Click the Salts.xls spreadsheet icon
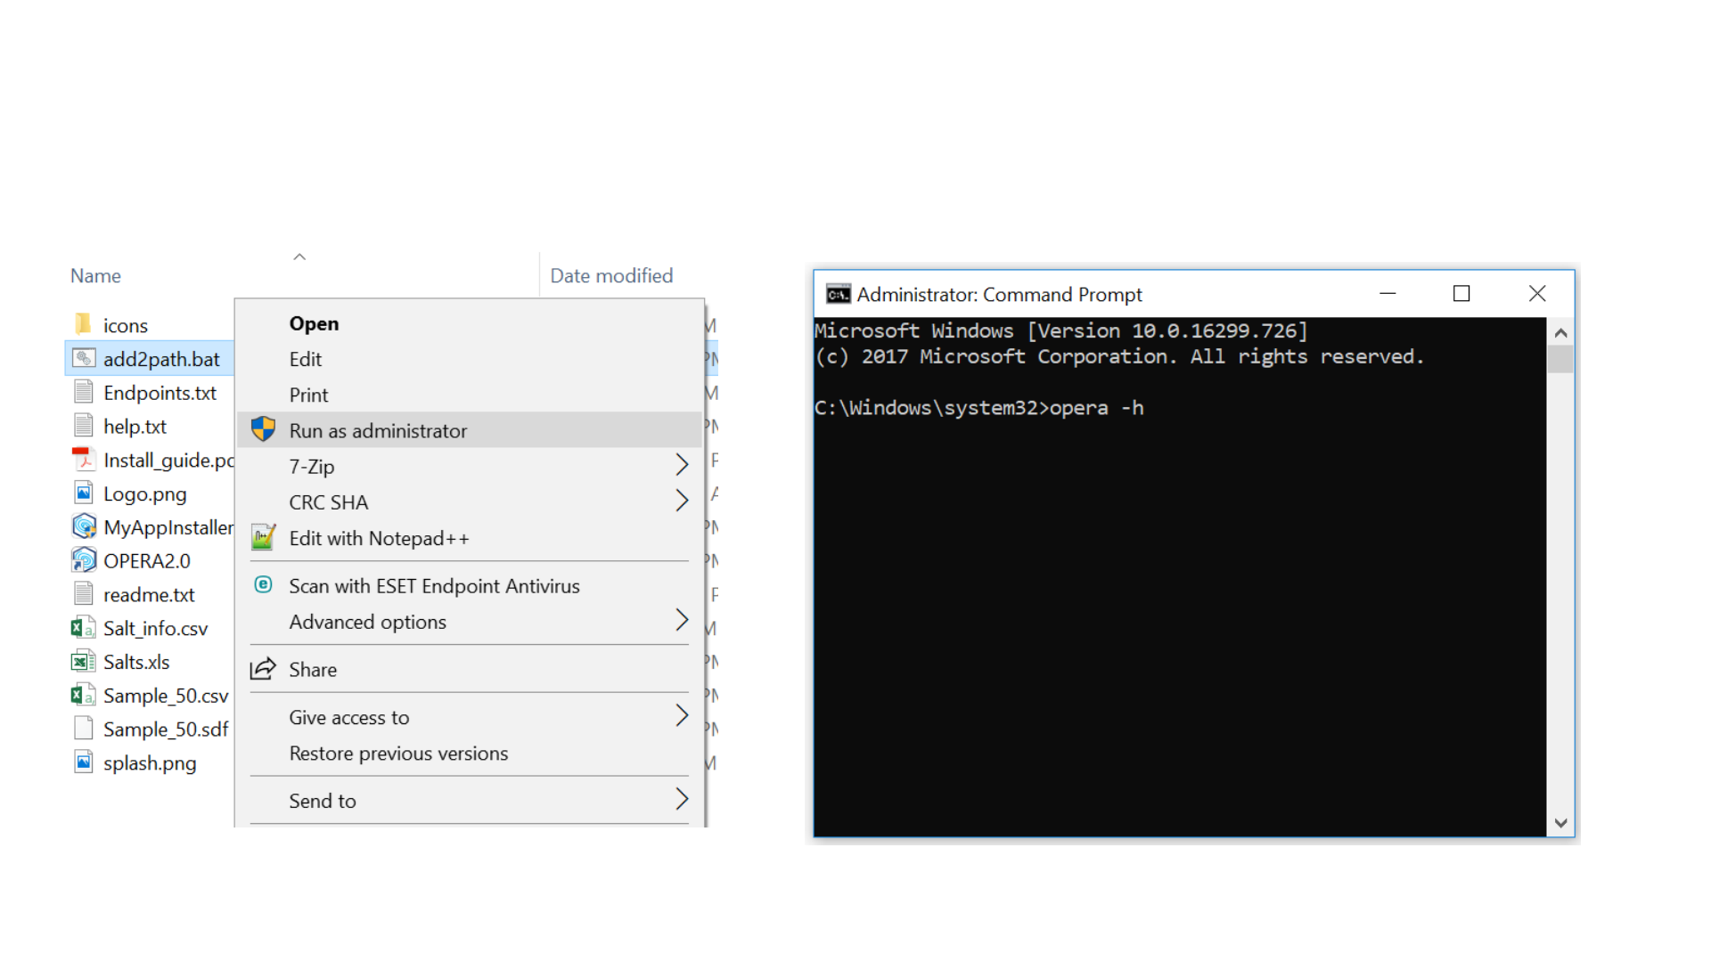 [x=83, y=662]
